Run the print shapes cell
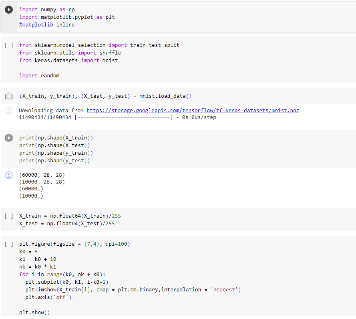356x319 pixels. click(9, 138)
